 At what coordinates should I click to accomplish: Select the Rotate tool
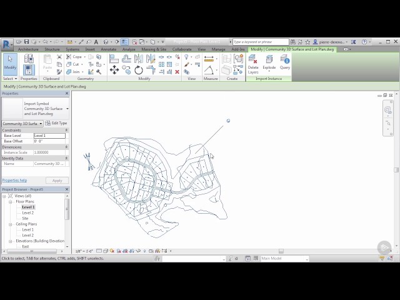pos(139,69)
